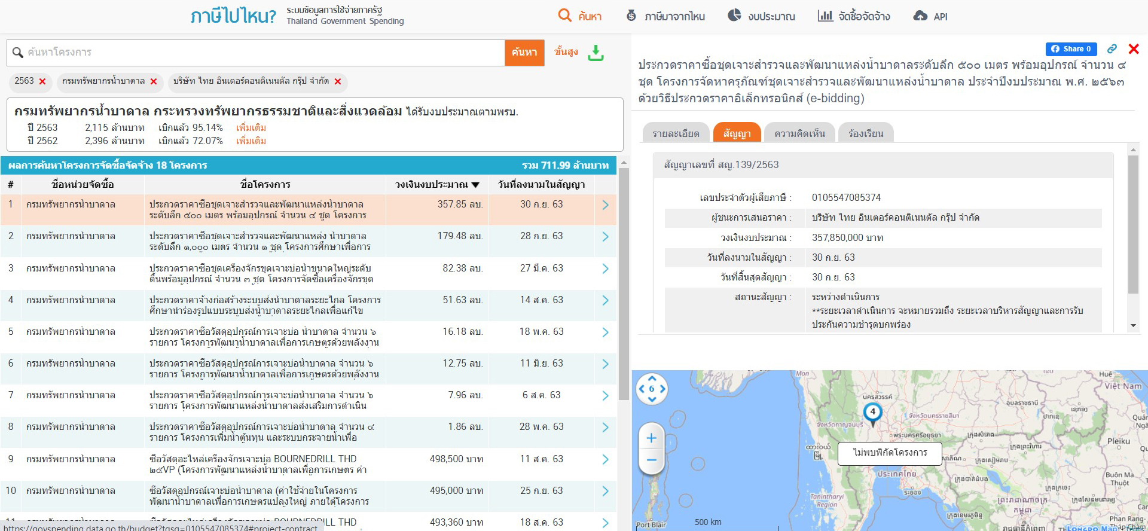The width and height of the screenshot is (1148, 531).
Task: Switch to the ความคิดเห็น tab
Action: coord(799,133)
